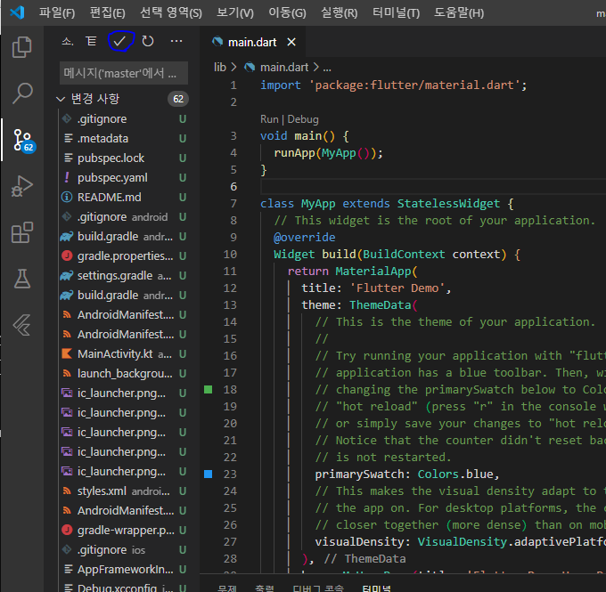The image size is (606, 592).
Task: Open the top .gitignore changed file
Action: click(124, 119)
